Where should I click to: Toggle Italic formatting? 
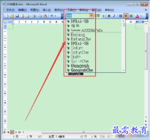pos(114,16)
